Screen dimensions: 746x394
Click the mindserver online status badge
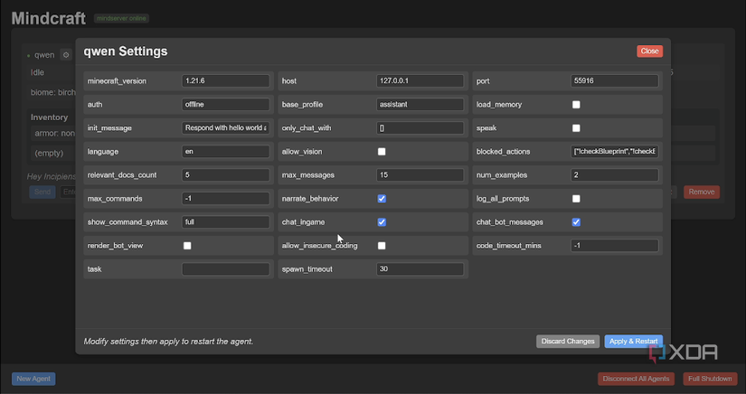pos(121,19)
